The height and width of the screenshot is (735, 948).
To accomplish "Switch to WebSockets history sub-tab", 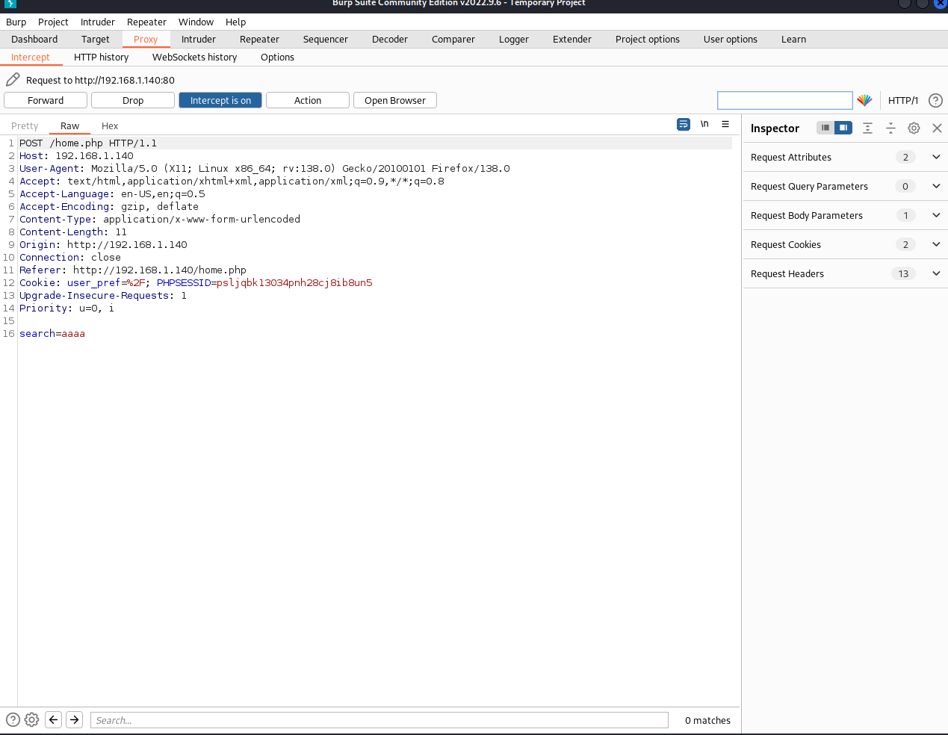I will [x=195, y=57].
